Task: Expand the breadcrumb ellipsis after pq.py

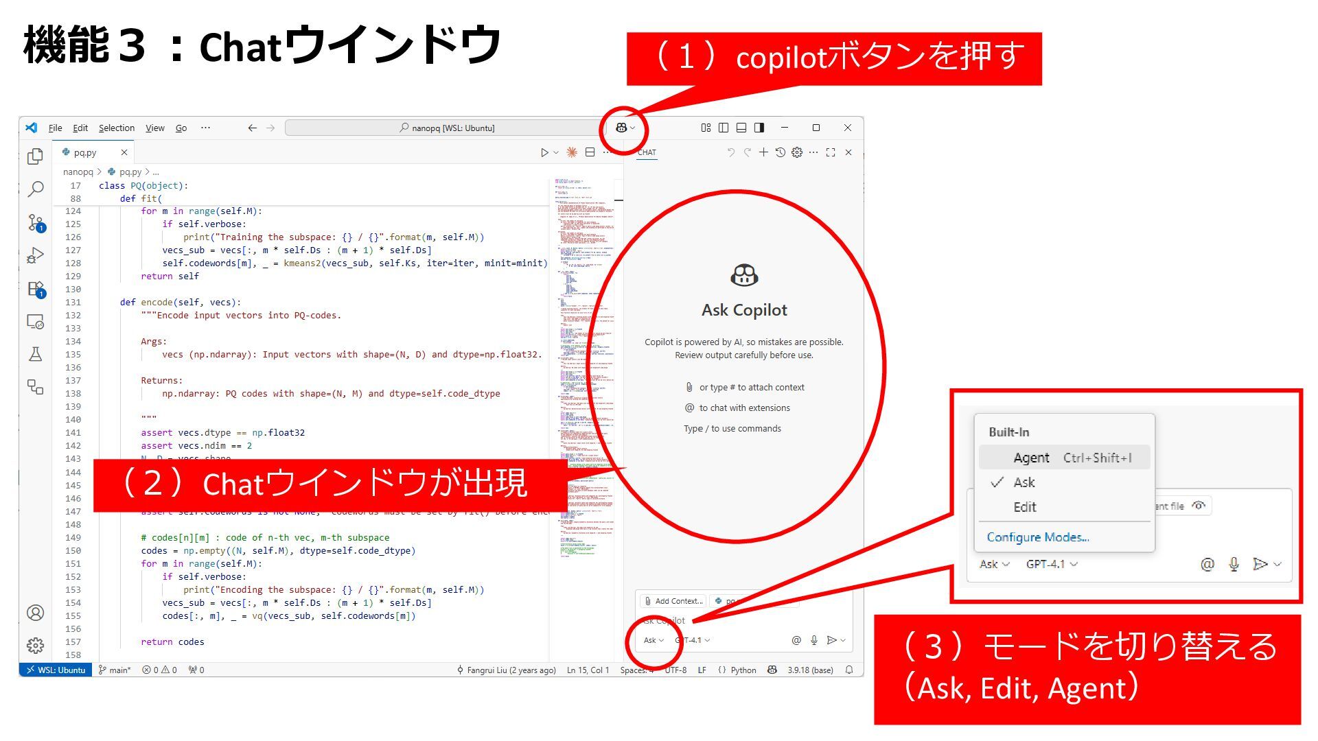Action: 156,172
